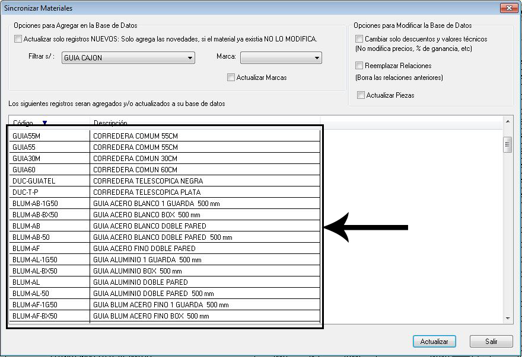The image size is (522, 357).
Task: Click CORREDERA COMUN 30CM description
Action: point(135,159)
